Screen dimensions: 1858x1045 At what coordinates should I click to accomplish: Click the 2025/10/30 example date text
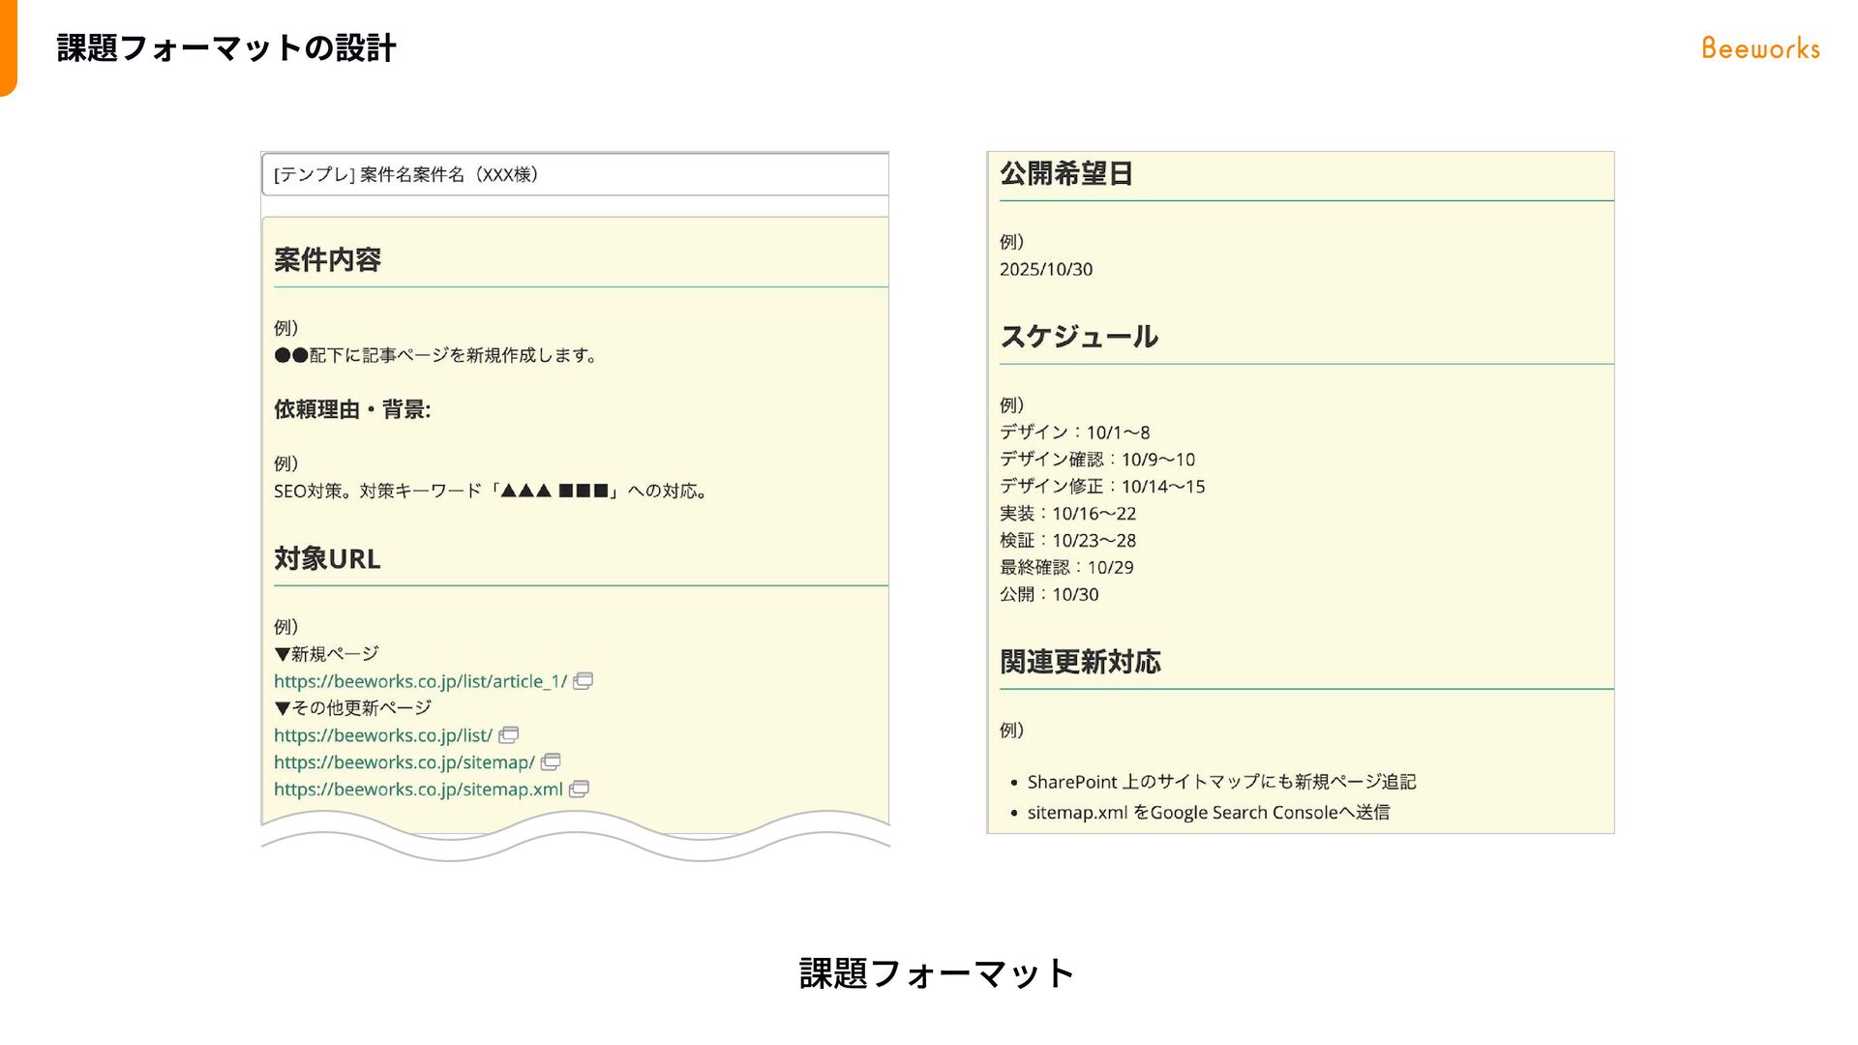point(1045,269)
